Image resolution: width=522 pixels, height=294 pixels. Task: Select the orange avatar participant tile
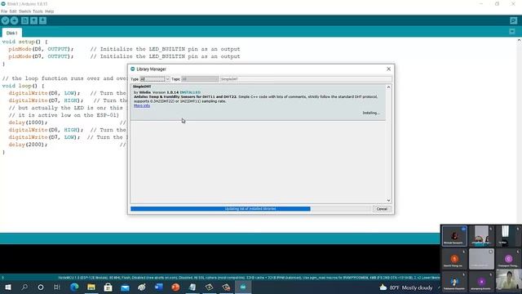coord(454,259)
